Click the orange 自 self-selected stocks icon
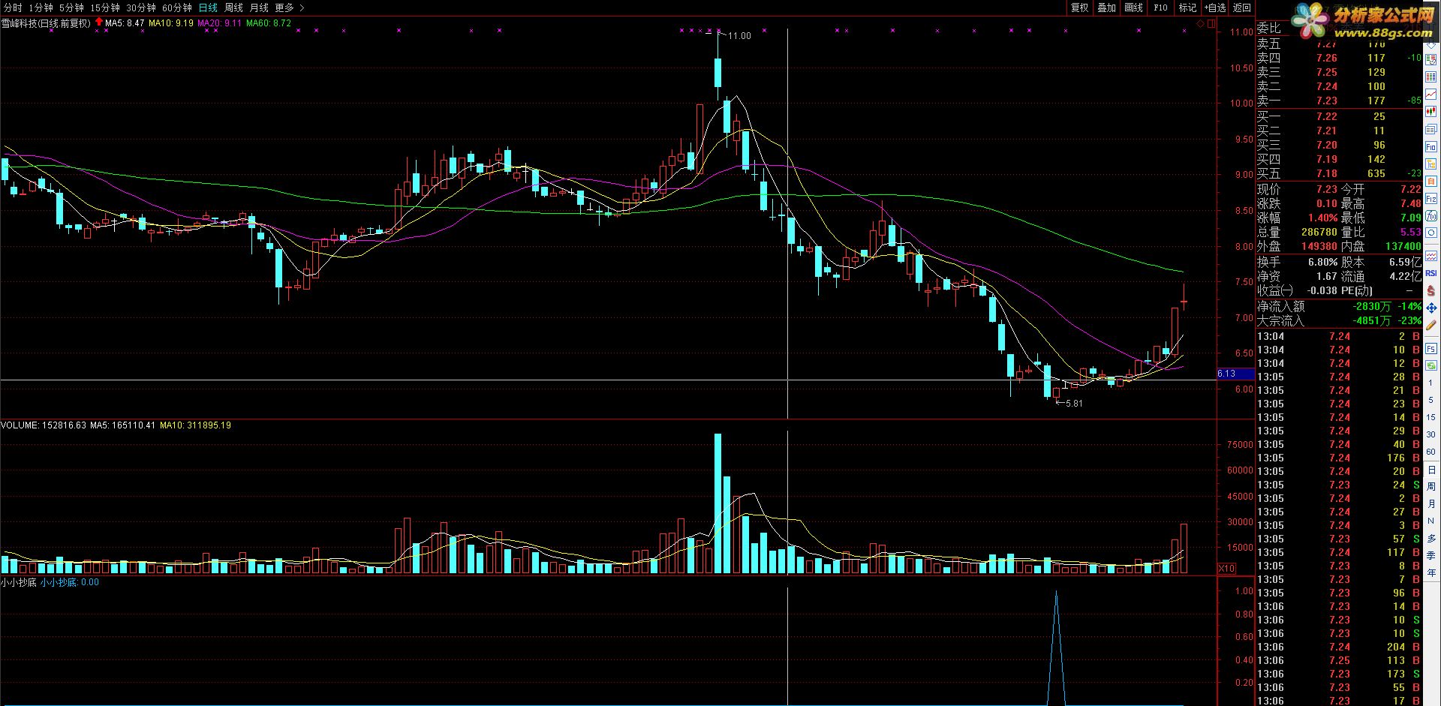This screenshot has height=706, width=1441. [1431, 181]
